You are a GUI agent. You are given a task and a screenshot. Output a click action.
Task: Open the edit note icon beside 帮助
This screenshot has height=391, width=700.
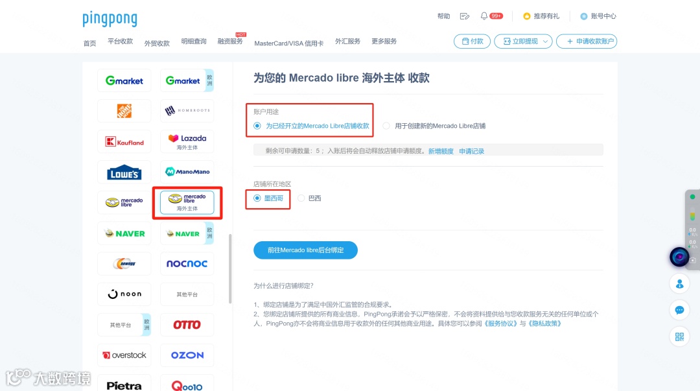[464, 16]
